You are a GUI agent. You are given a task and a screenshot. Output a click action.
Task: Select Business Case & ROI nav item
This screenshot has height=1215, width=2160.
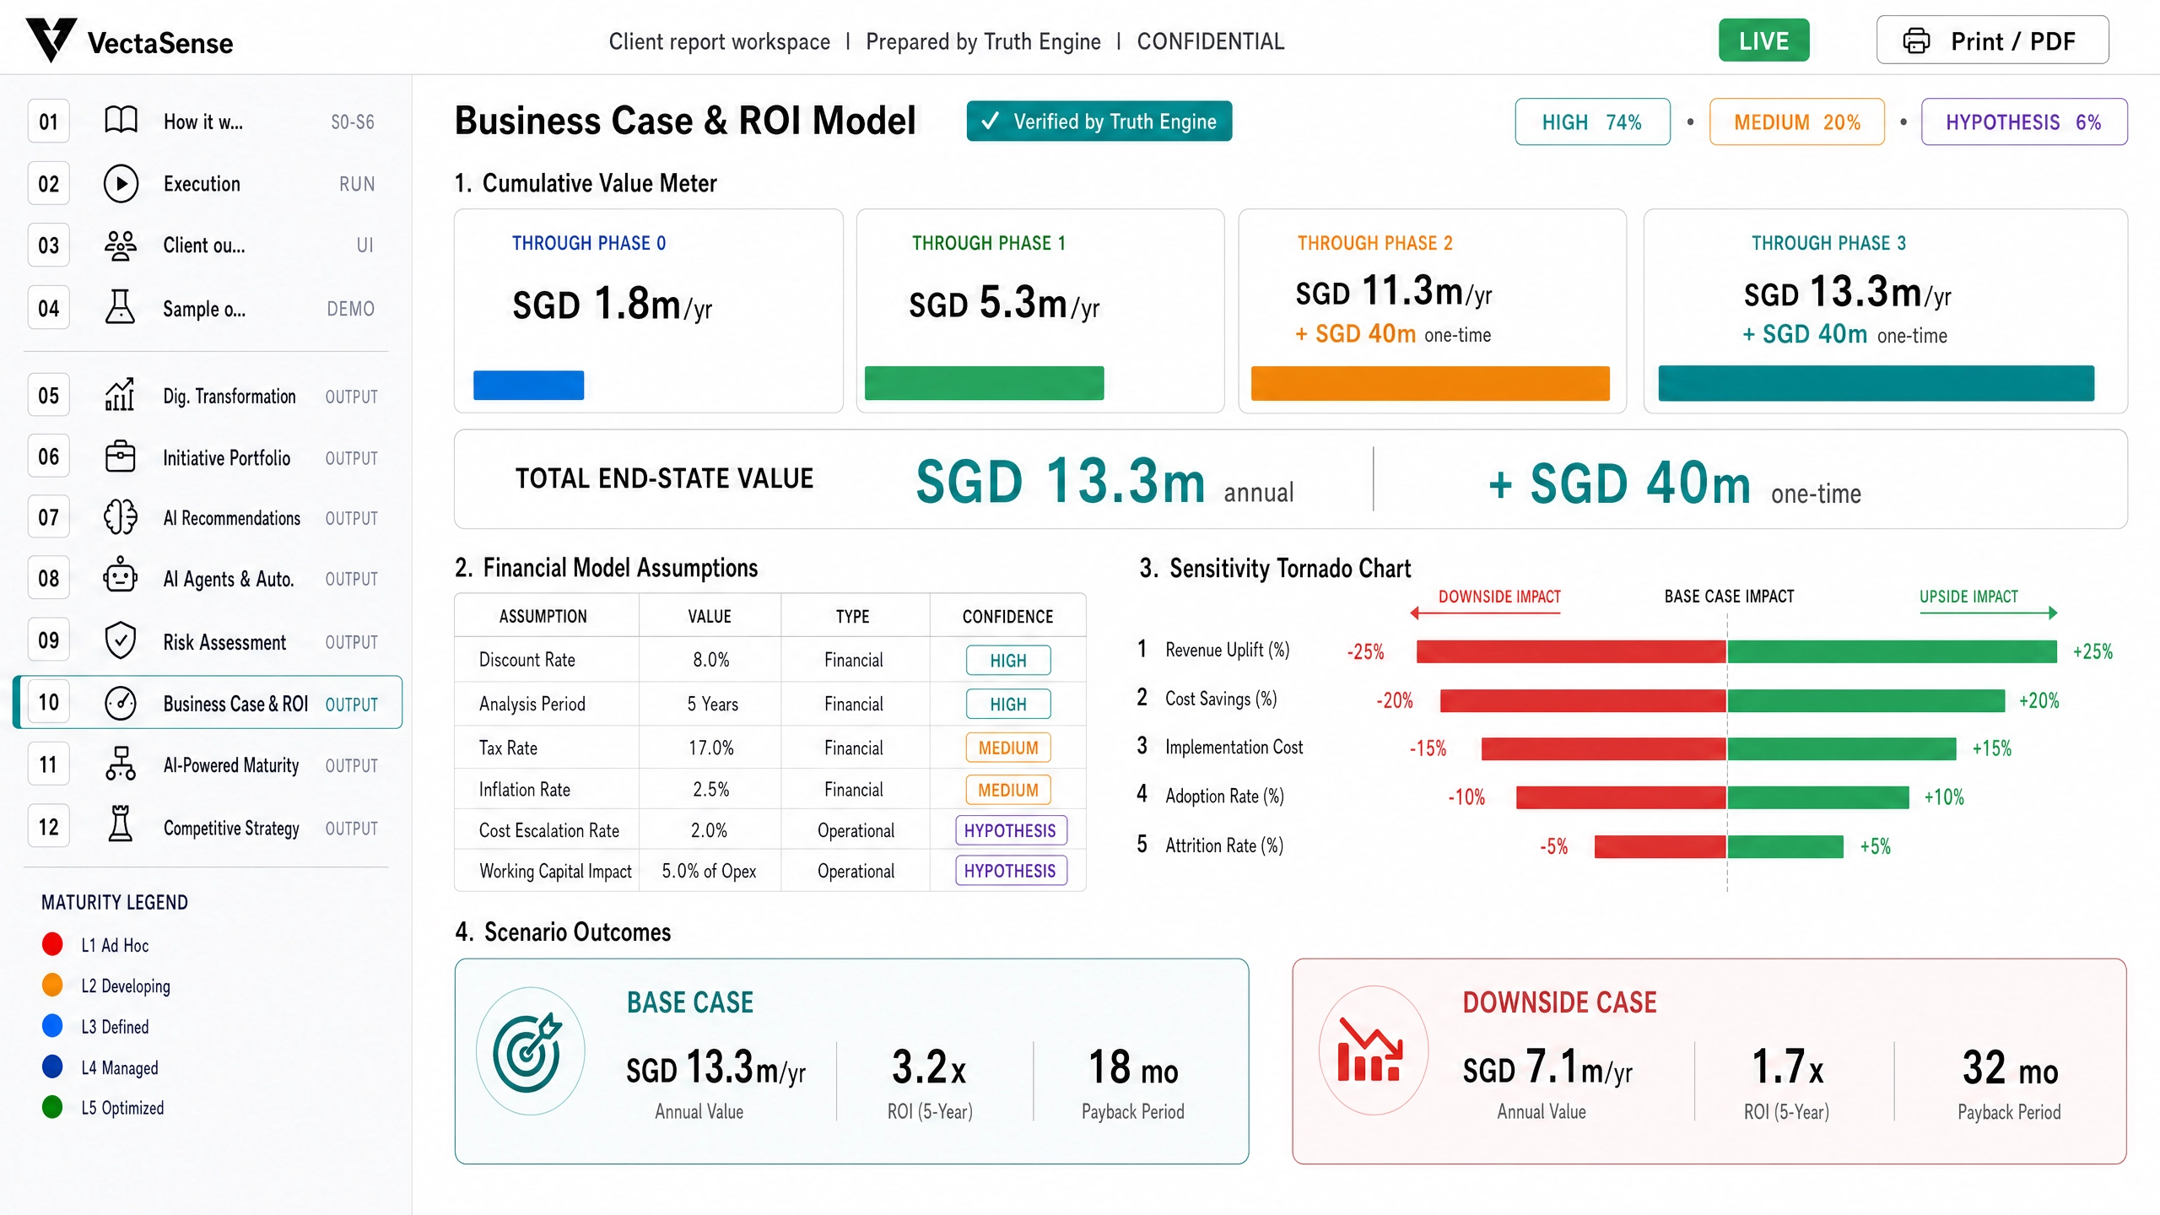pyautogui.click(x=208, y=703)
